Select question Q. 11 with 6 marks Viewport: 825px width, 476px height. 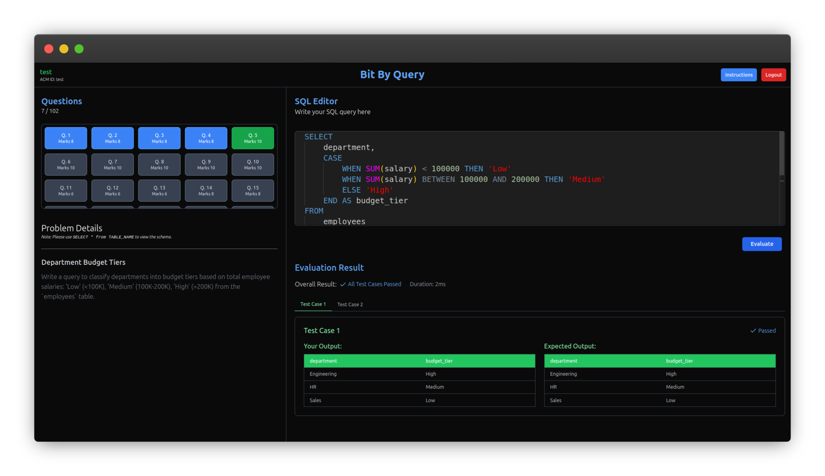66,191
